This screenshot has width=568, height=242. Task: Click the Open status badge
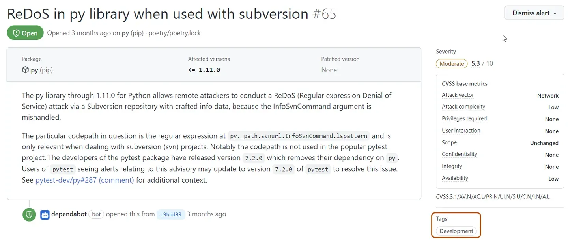click(x=25, y=33)
